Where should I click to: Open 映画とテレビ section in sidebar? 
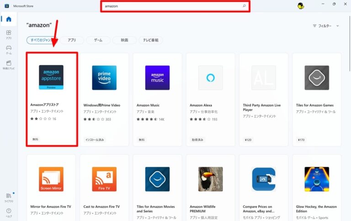pos(8,64)
